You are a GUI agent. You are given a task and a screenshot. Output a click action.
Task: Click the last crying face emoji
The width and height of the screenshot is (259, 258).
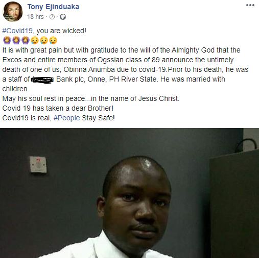[x=53, y=40]
